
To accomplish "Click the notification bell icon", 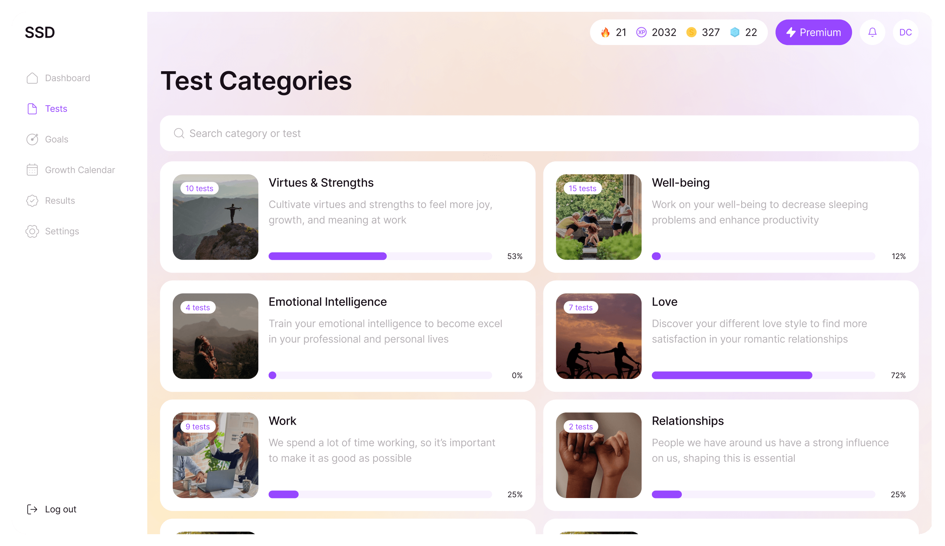I will (x=872, y=32).
